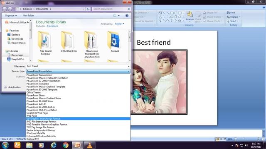This screenshot has width=266, height=149.
Task: Click the Arrange button in Drawing group
Action: point(190,16)
